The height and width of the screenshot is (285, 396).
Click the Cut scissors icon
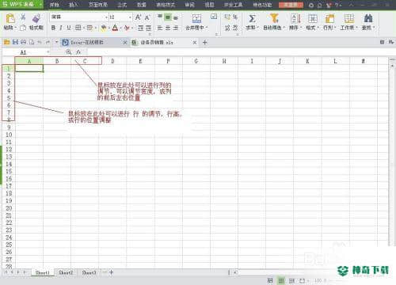click(23, 17)
